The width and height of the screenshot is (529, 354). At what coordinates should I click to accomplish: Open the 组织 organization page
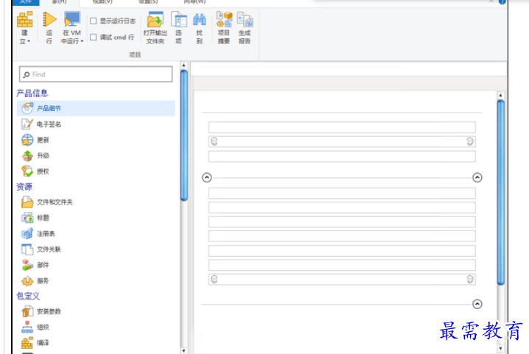click(x=35, y=327)
